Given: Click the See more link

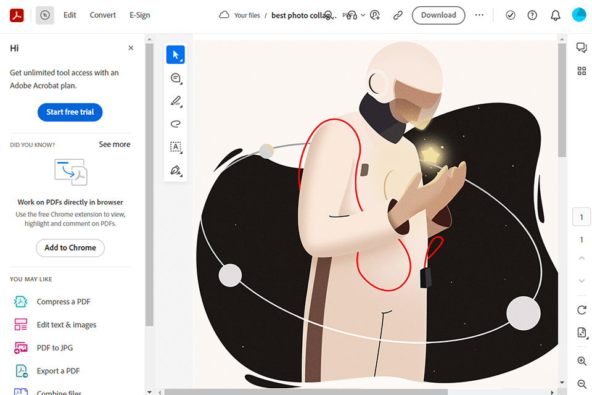Looking at the screenshot, I should point(115,144).
